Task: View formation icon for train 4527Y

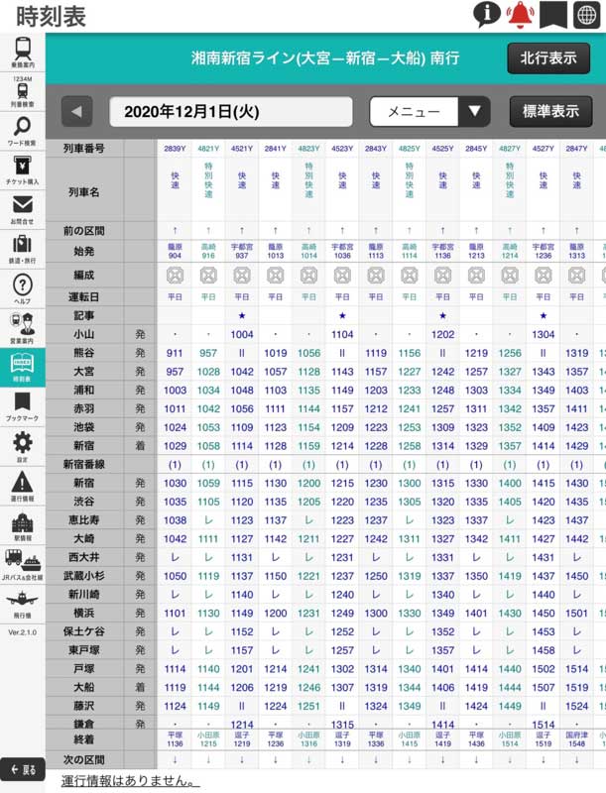Action: [x=544, y=276]
